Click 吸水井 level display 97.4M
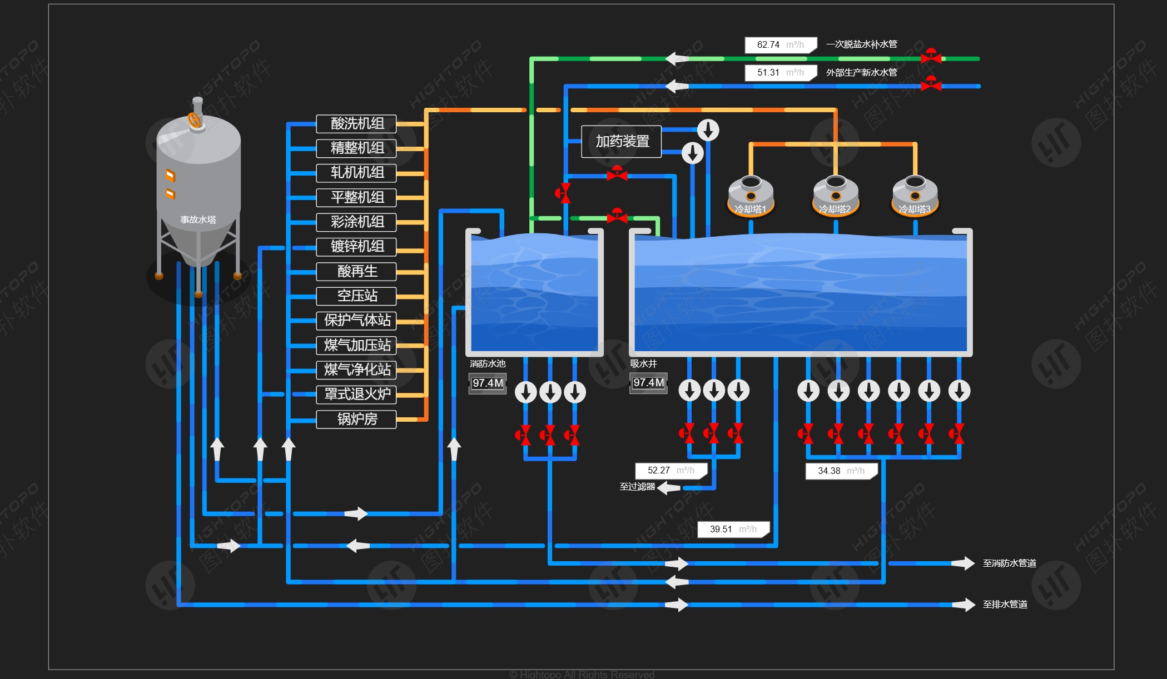The width and height of the screenshot is (1167, 679). coord(648,383)
